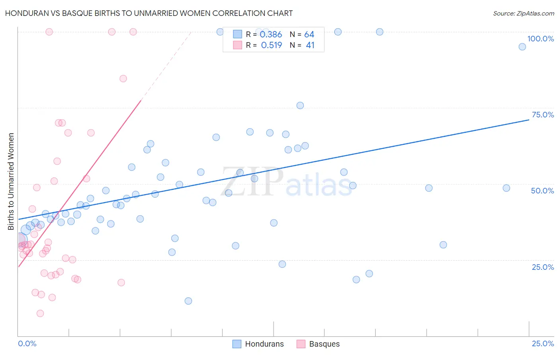Click the 25.0% x-axis label at bottom right
The image size is (559, 355).
(x=543, y=343)
